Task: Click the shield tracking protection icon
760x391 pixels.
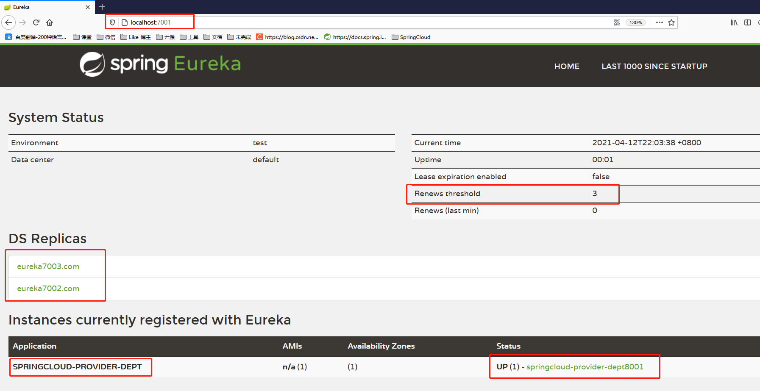Action: tap(112, 22)
